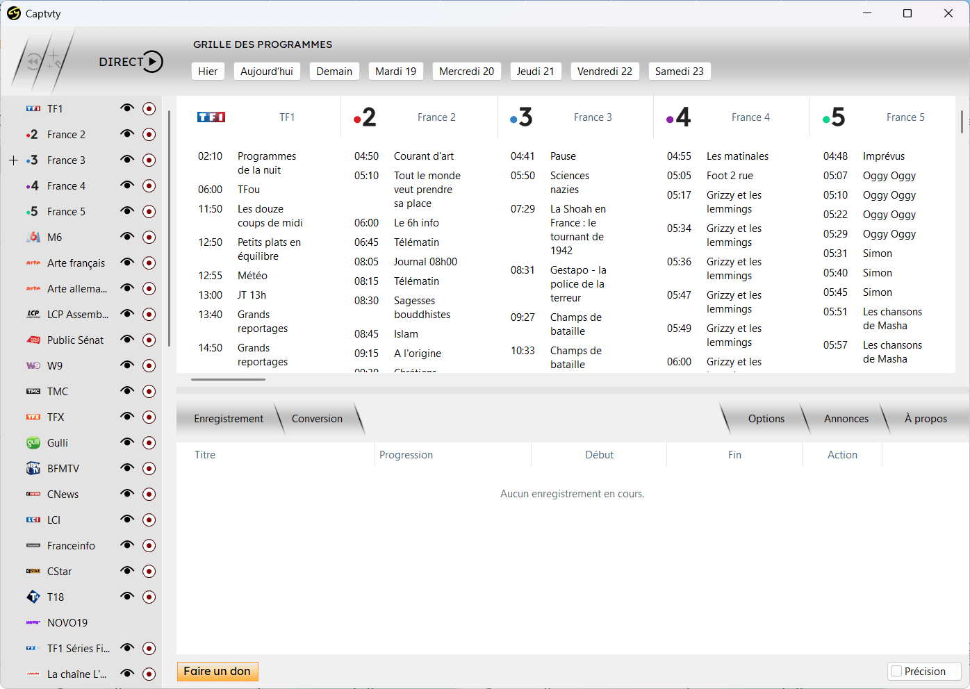Click the program grid vertical scrollbar
This screenshot has height=689, width=970.
coord(962,122)
